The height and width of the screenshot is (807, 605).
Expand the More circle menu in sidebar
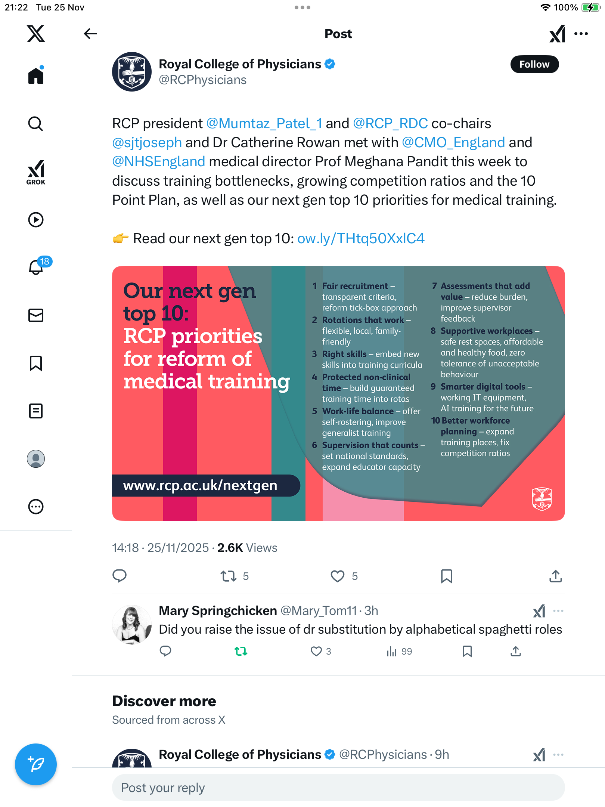36,507
